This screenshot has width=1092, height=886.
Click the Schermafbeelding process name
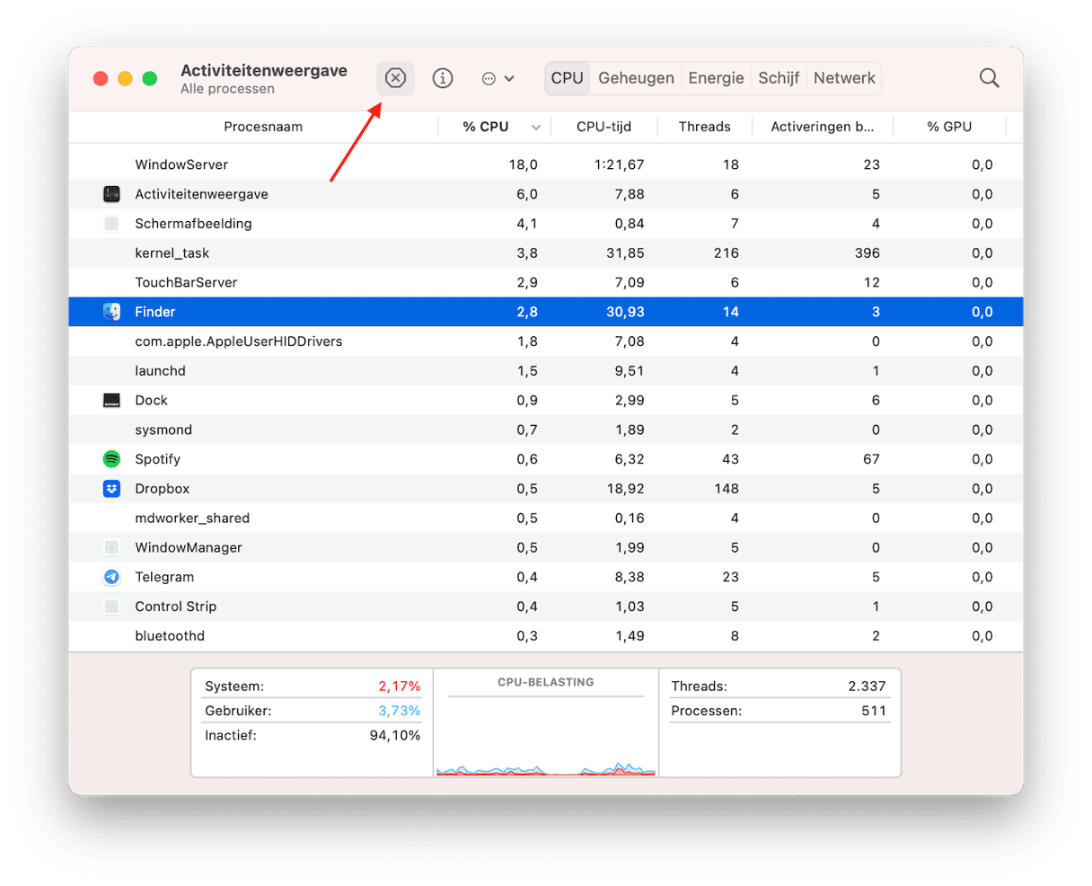click(193, 224)
